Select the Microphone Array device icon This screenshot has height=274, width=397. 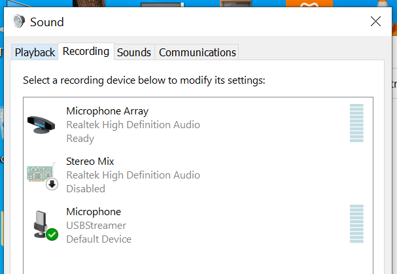(x=41, y=124)
